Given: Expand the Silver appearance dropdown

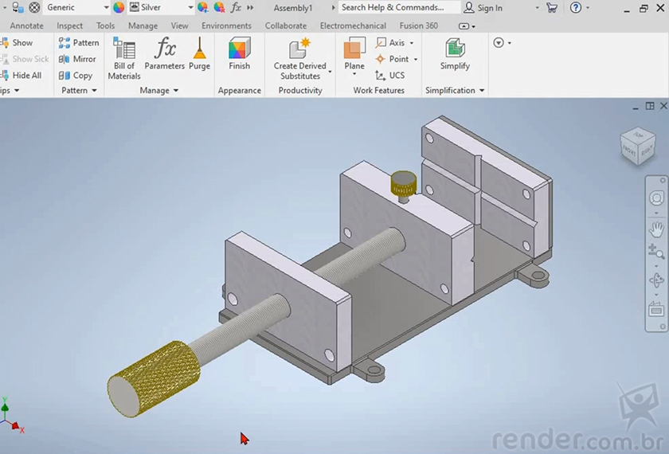Looking at the screenshot, I should coord(190,8).
